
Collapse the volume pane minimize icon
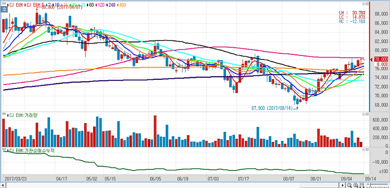click(363, 114)
